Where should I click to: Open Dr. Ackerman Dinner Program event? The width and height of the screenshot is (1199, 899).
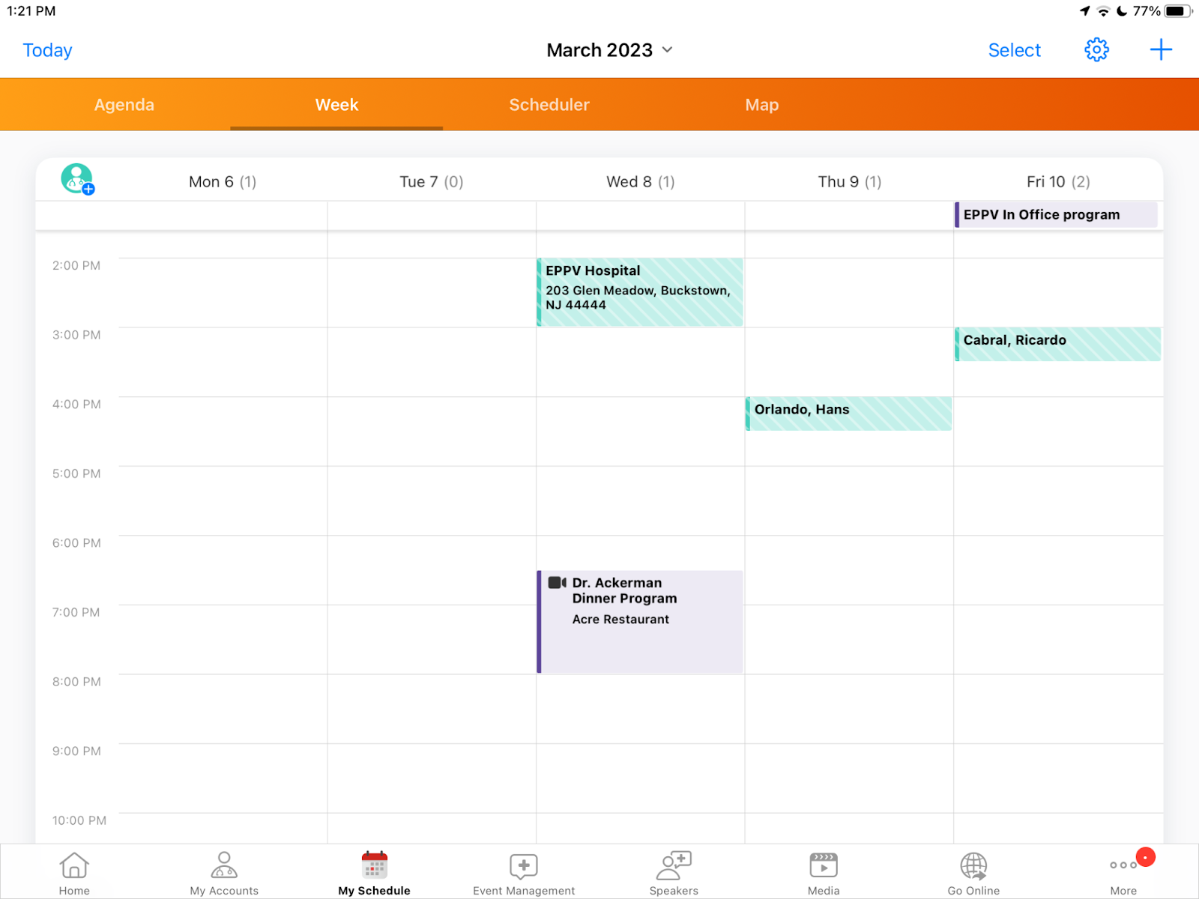641,622
